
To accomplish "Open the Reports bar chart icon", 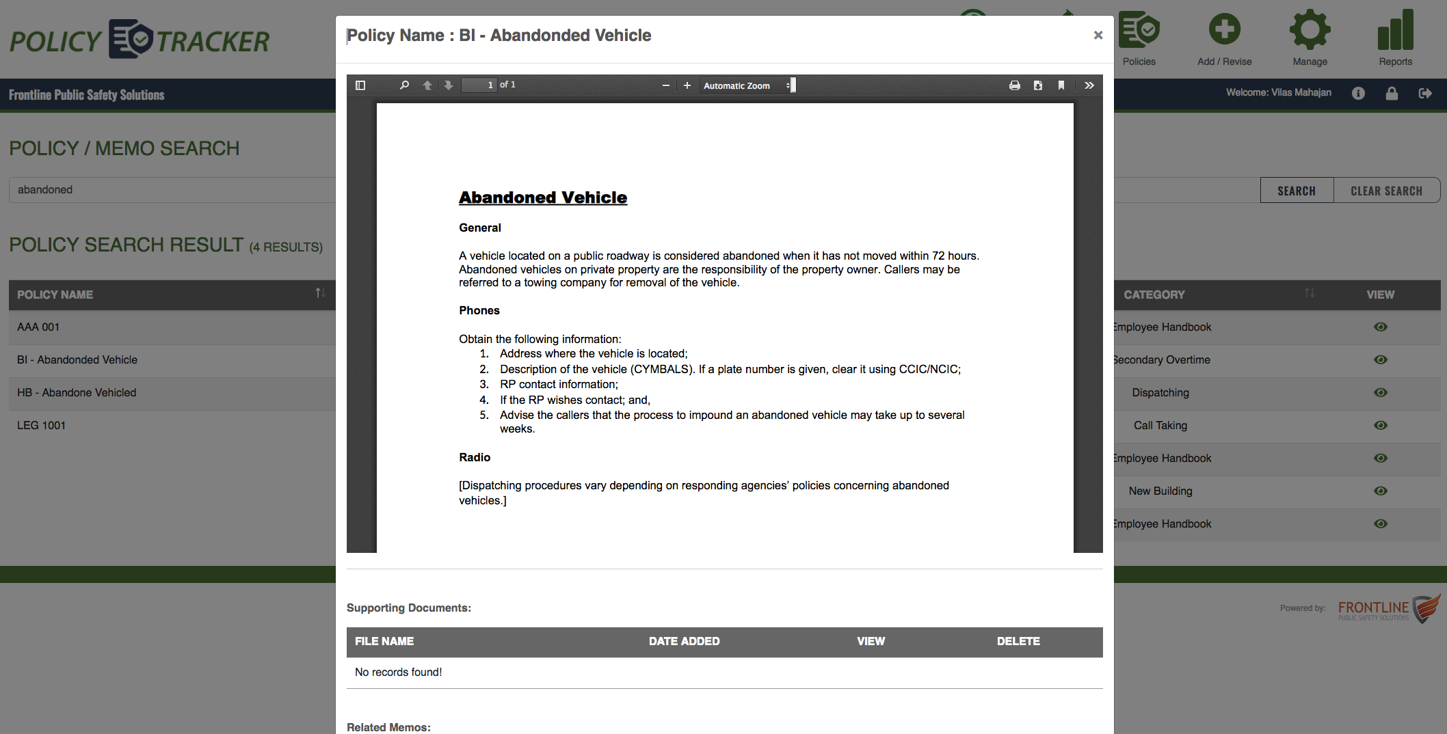I will click(1395, 31).
